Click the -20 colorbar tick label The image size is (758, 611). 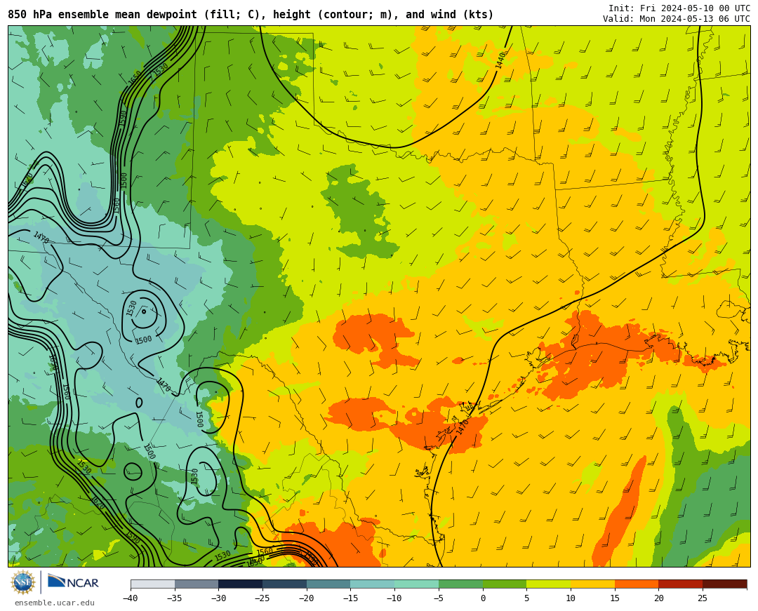306,598
